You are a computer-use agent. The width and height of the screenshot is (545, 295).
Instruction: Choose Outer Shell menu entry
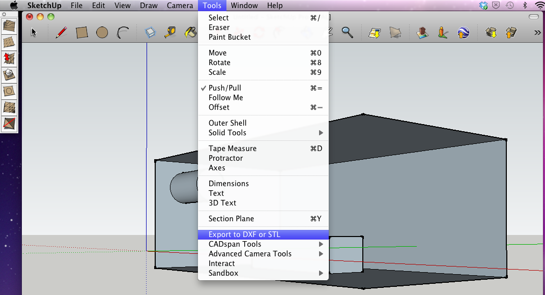coord(263,123)
